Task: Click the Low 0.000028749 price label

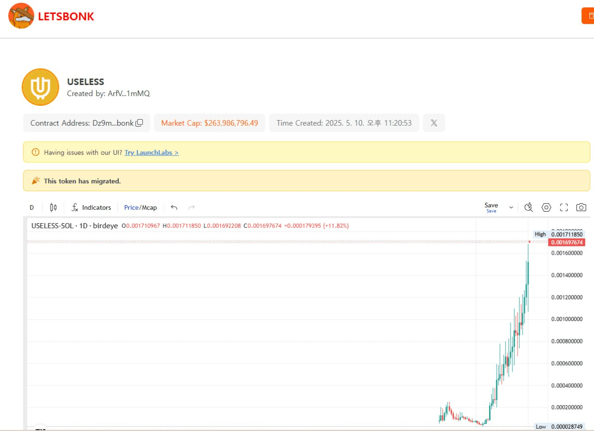Action: (x=559, y=426)
